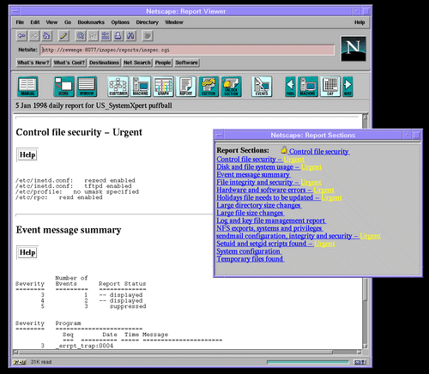This screenshot has width=429, height=374.
Task: Select the MACHINE icon next to CUSTOMER
Action: [x=141, y=87]
